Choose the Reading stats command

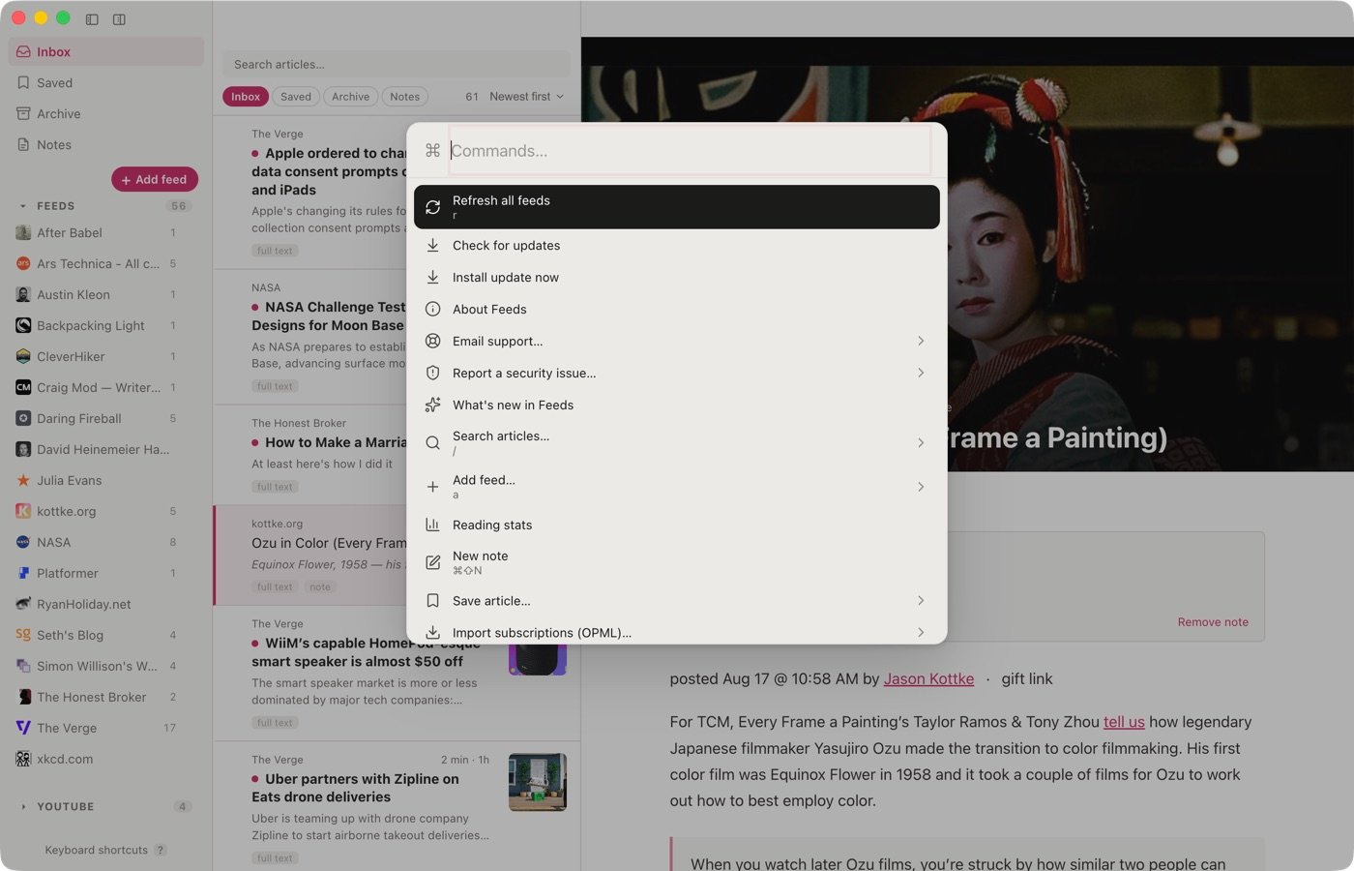677,526
